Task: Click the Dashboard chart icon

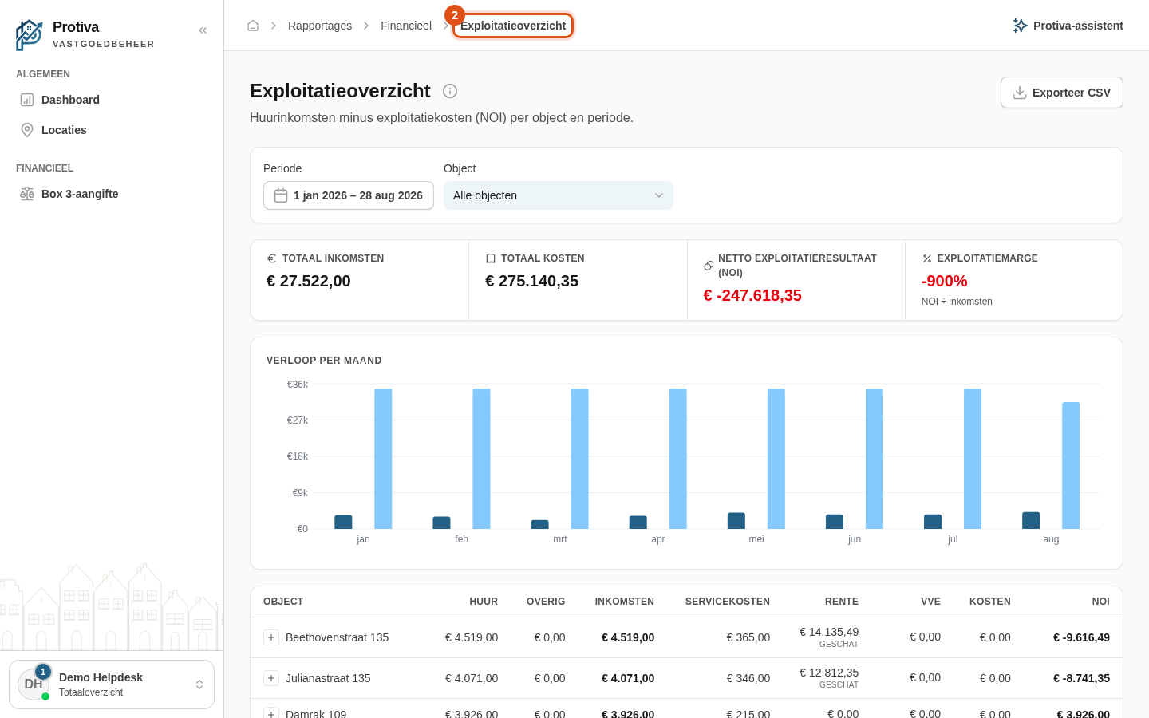Action: coord(27,100)
